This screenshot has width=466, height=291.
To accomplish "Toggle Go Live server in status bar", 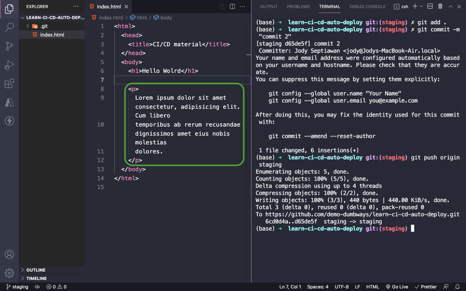I will pyautogui.click(x=397, y=287).
